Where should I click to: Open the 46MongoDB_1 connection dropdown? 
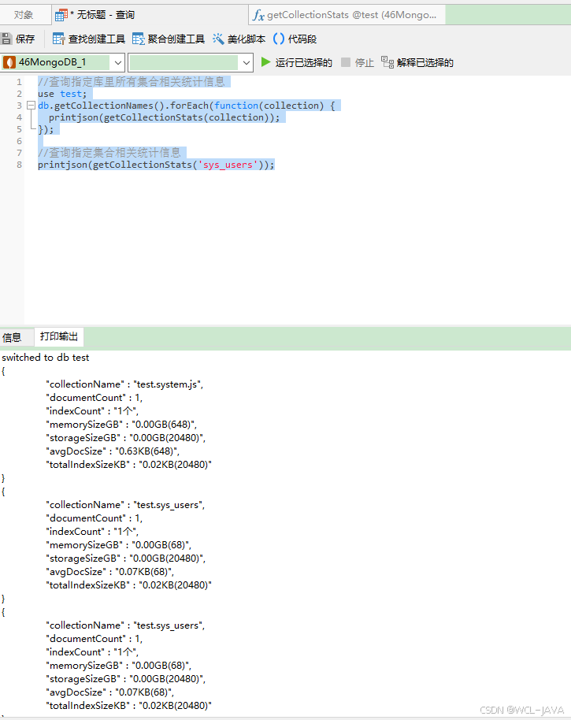(118, 62)
